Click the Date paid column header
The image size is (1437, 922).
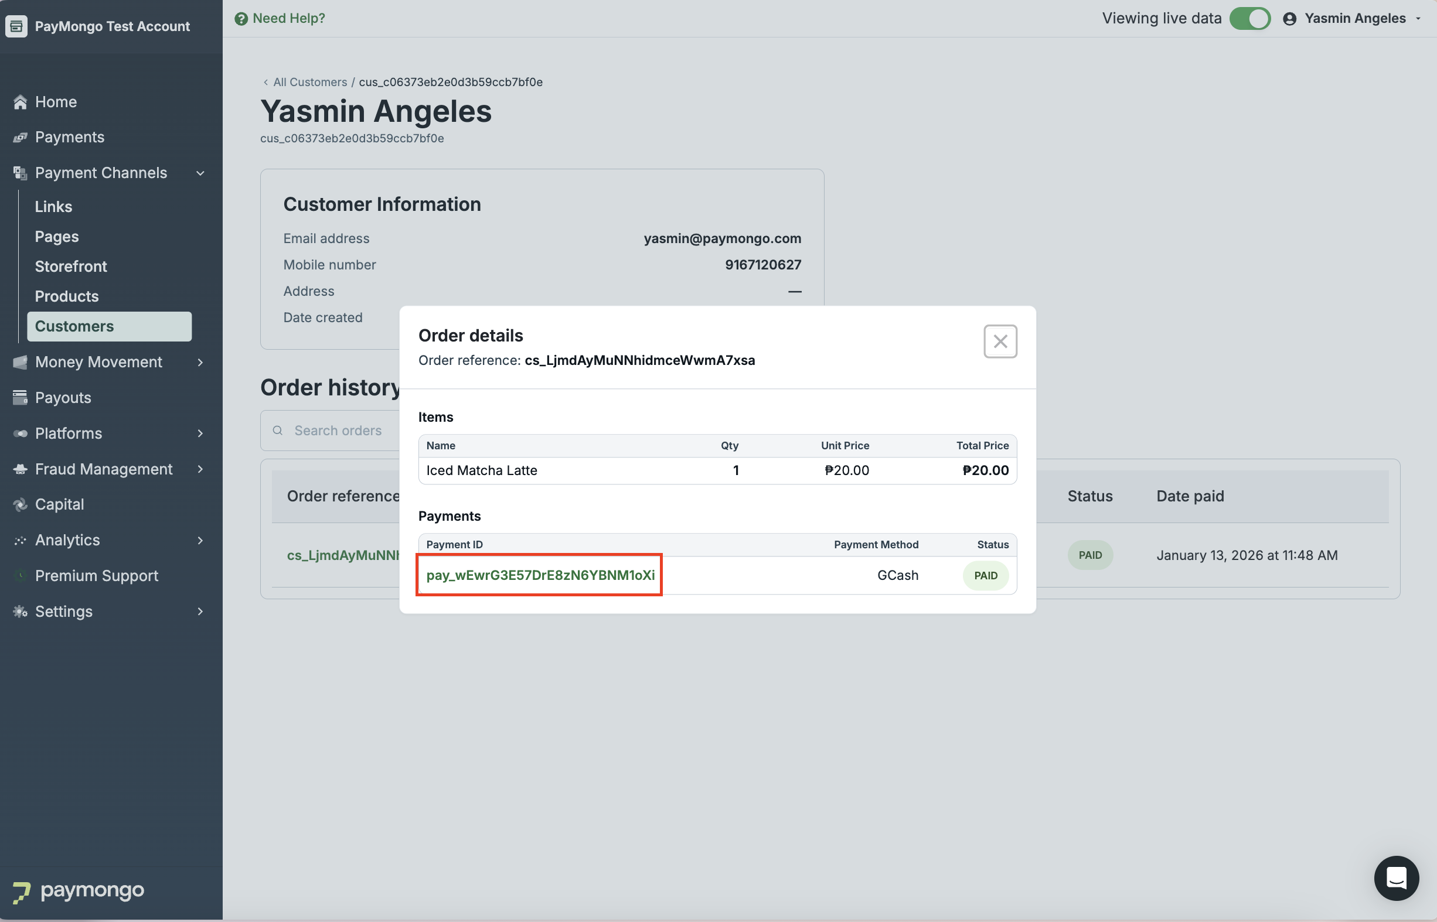tap(1190, 496)
